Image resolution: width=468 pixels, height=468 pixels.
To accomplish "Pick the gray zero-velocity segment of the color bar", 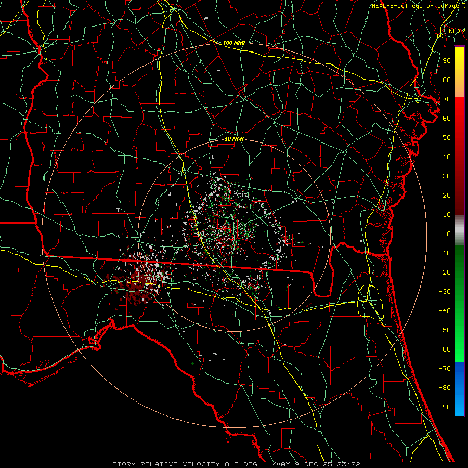I will 459,230.
